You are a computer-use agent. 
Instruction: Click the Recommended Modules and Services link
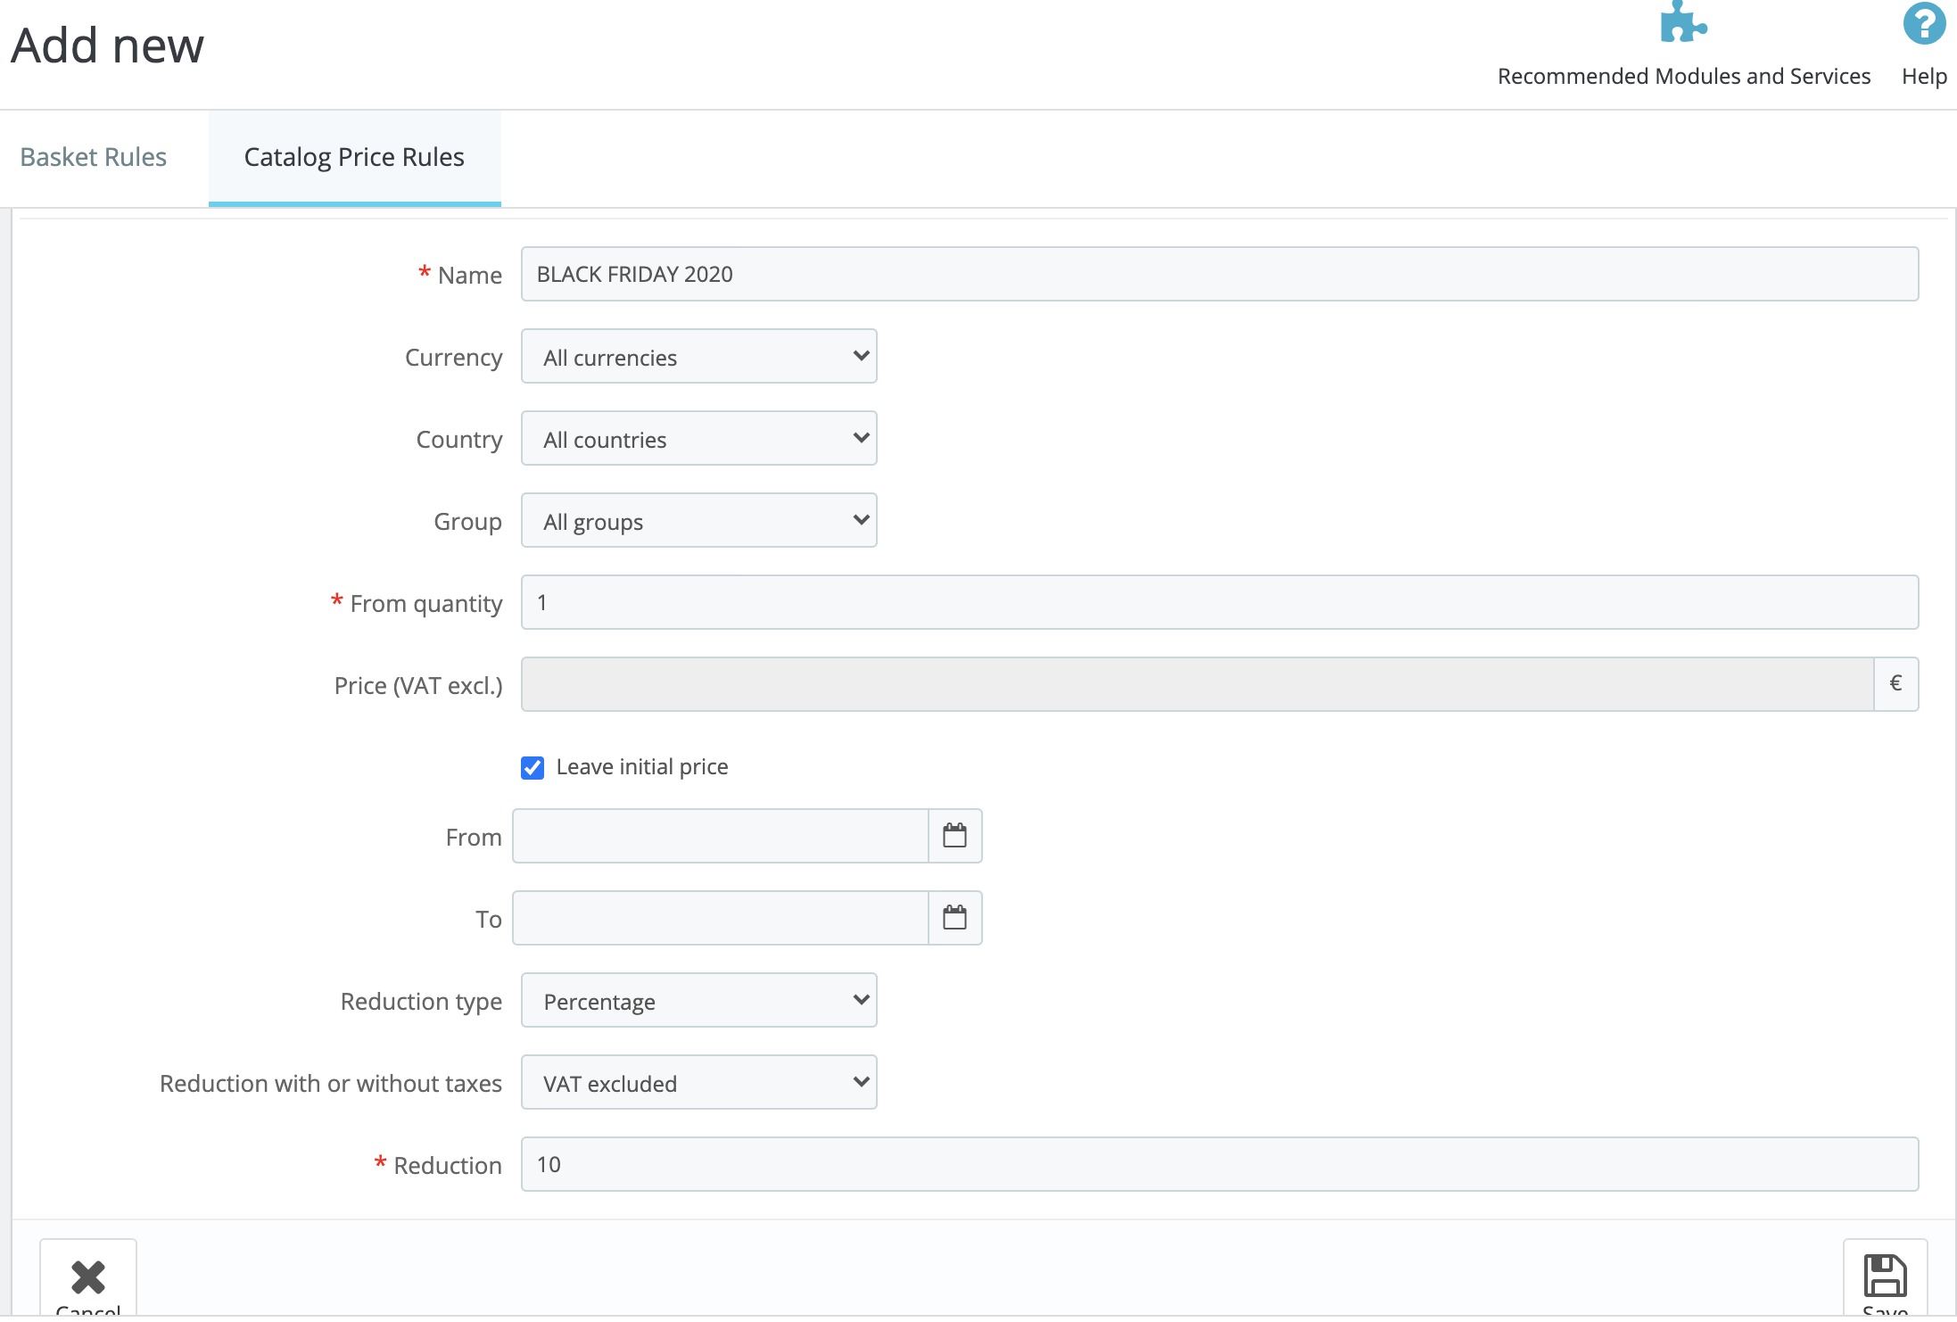coord(1683,77)
